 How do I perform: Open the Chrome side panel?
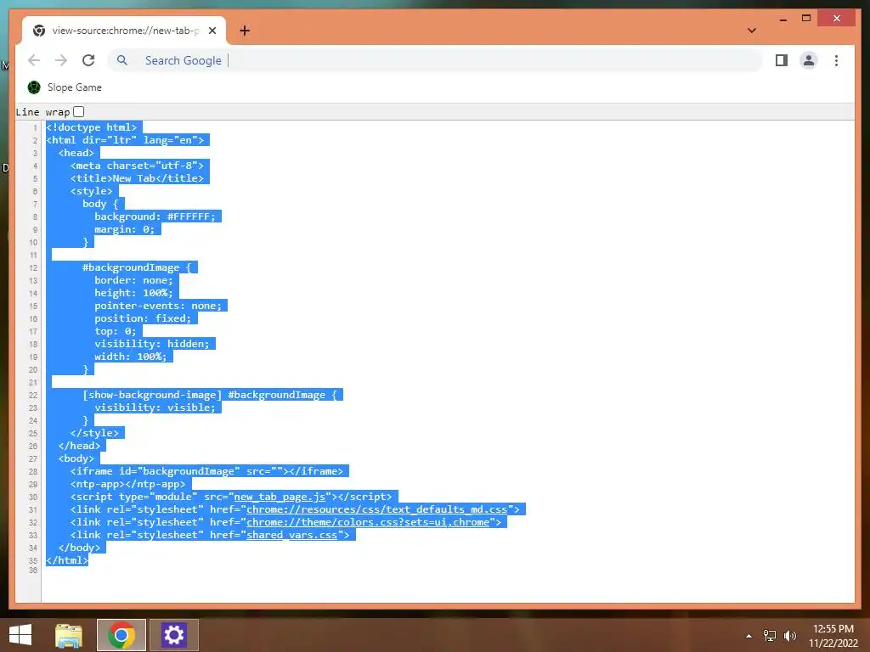coord(782,60)
